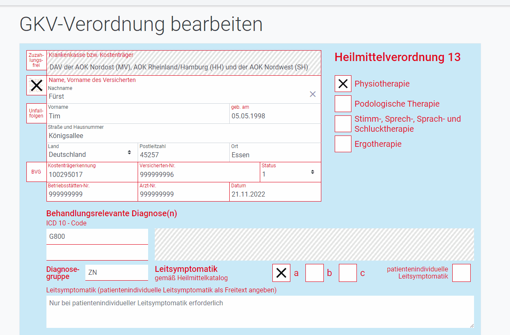Click the Behandlungsrelevante Diagnose(n) heading
Image resolution: width=510 pixels, height=335 pixels.
coord(112,214)
